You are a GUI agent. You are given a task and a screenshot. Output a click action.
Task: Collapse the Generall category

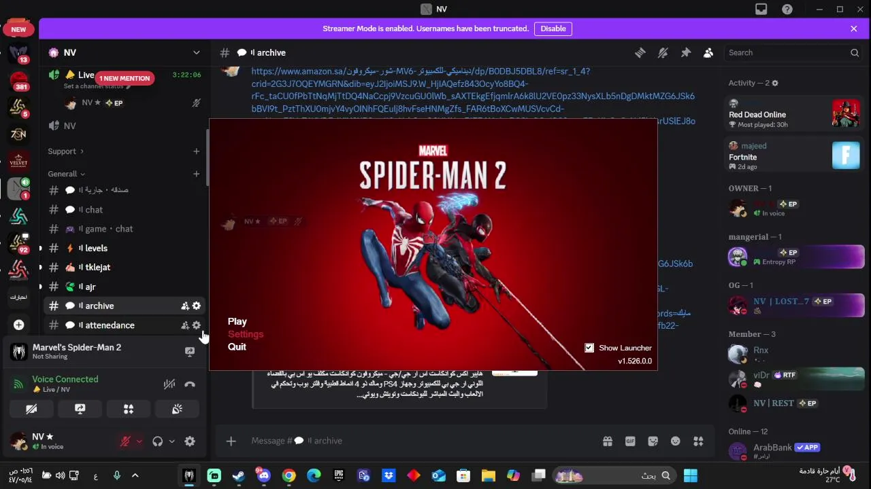point(67,174)
